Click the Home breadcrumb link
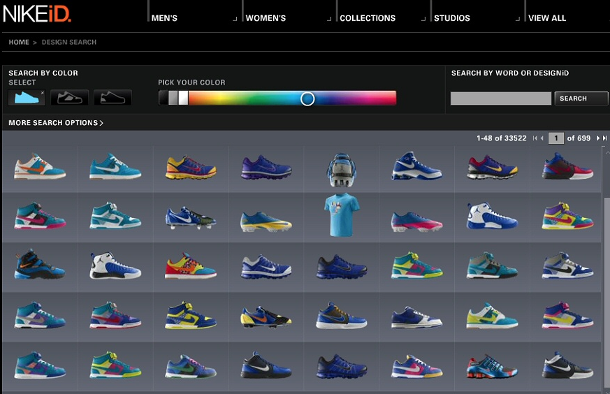 19,43
